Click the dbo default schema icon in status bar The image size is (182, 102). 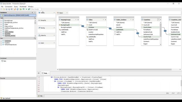1,98
